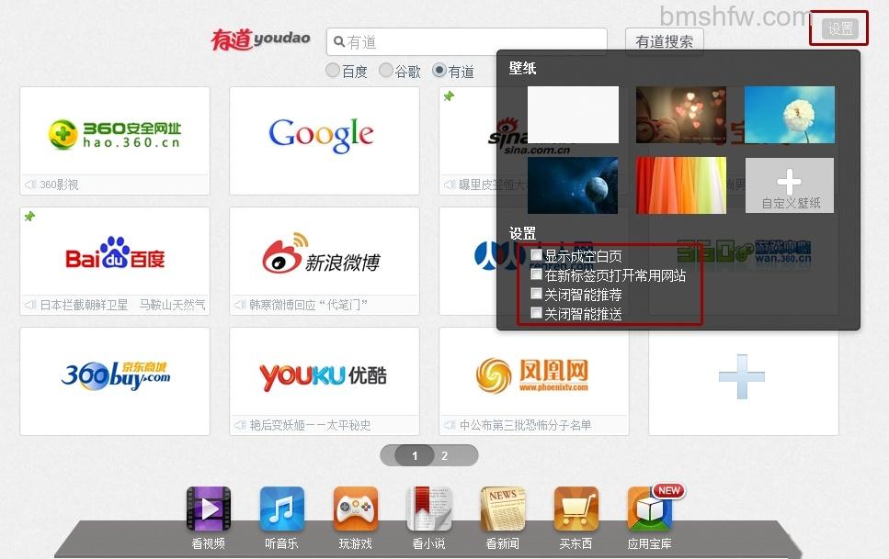Click the speaker icon beside 中公布第三批恐怖分子名单
The width and height of the screenshot is (889, 559).
click(450, 425)
